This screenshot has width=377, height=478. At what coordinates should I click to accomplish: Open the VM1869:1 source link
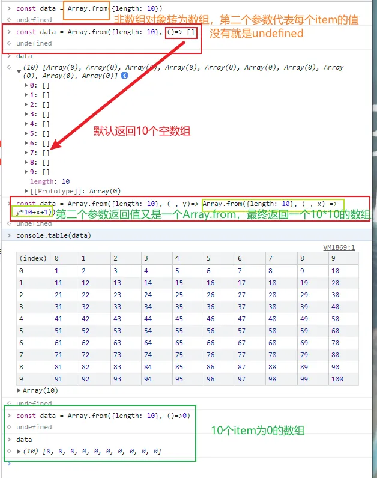339,247
